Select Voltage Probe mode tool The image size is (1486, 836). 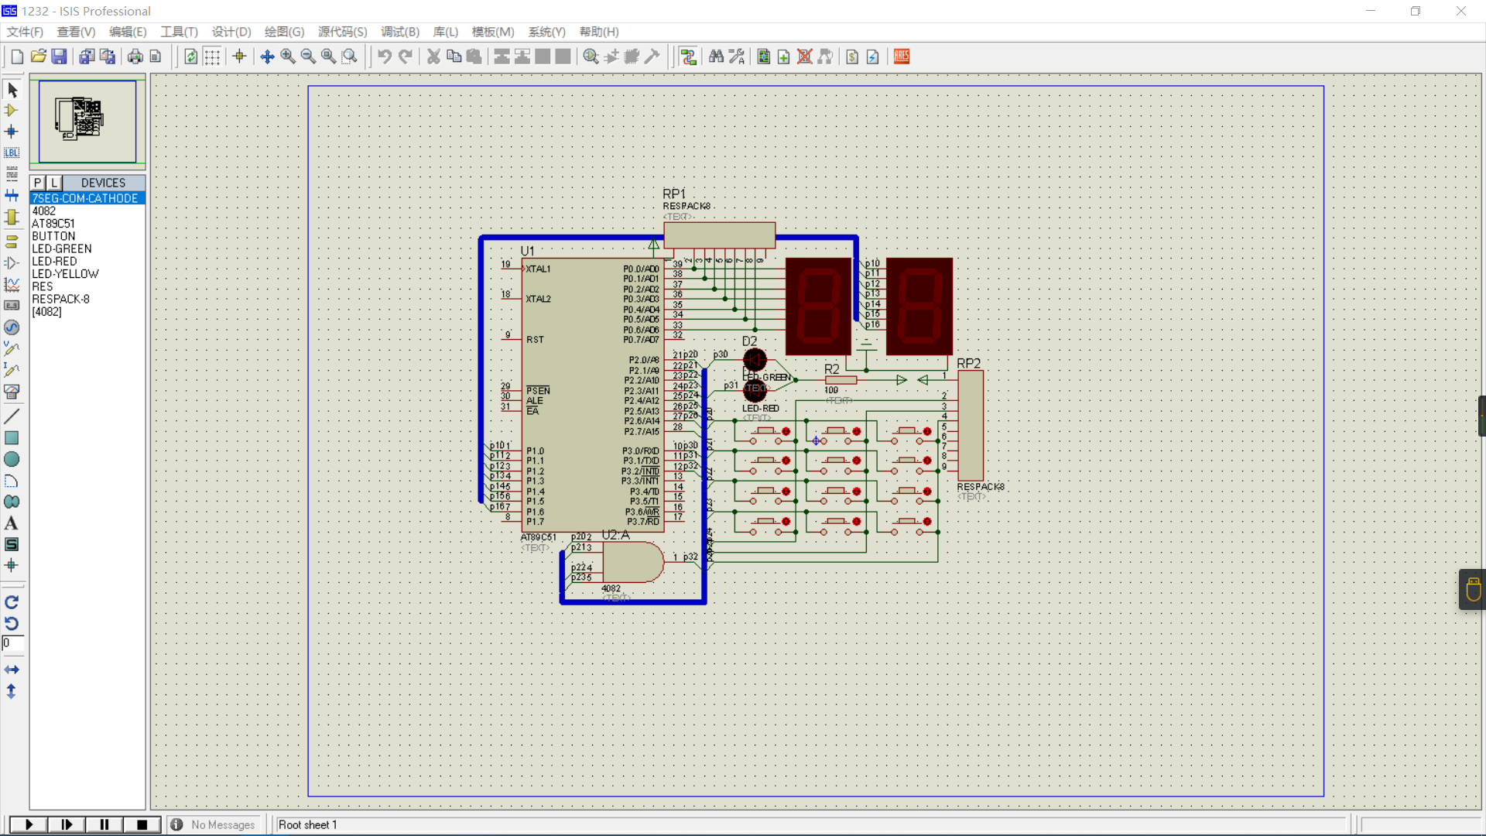[x=12, y=349]
